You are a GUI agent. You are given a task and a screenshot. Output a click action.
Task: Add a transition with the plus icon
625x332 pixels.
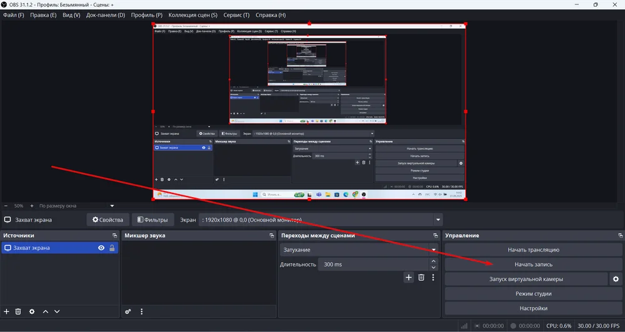coord(409,277)
